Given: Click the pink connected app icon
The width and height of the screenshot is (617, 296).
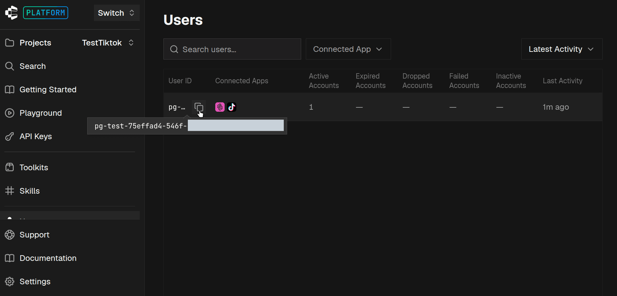Looking at the screenshot, I should 220,107.
